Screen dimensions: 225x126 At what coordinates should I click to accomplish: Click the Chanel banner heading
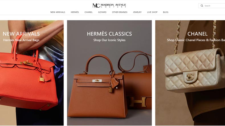[x=197, y=34]
